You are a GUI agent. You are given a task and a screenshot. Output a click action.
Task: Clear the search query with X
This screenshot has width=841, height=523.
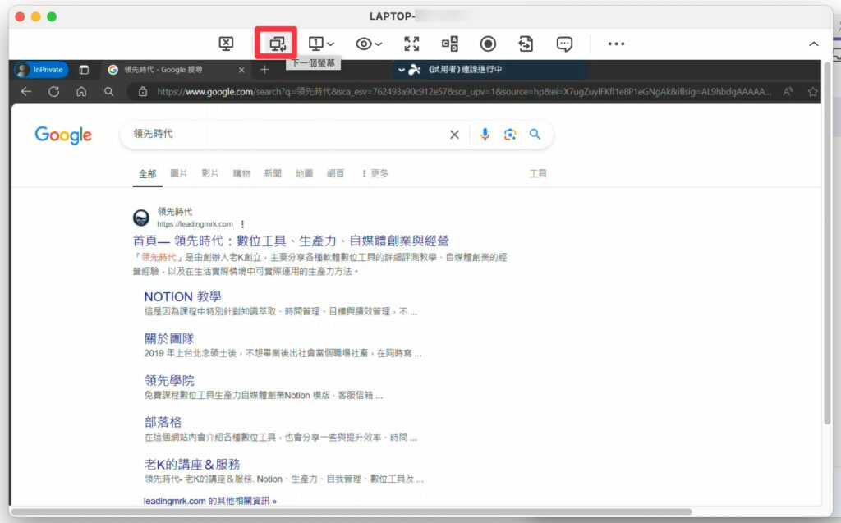pyautogui.click(x=454, y=135)
